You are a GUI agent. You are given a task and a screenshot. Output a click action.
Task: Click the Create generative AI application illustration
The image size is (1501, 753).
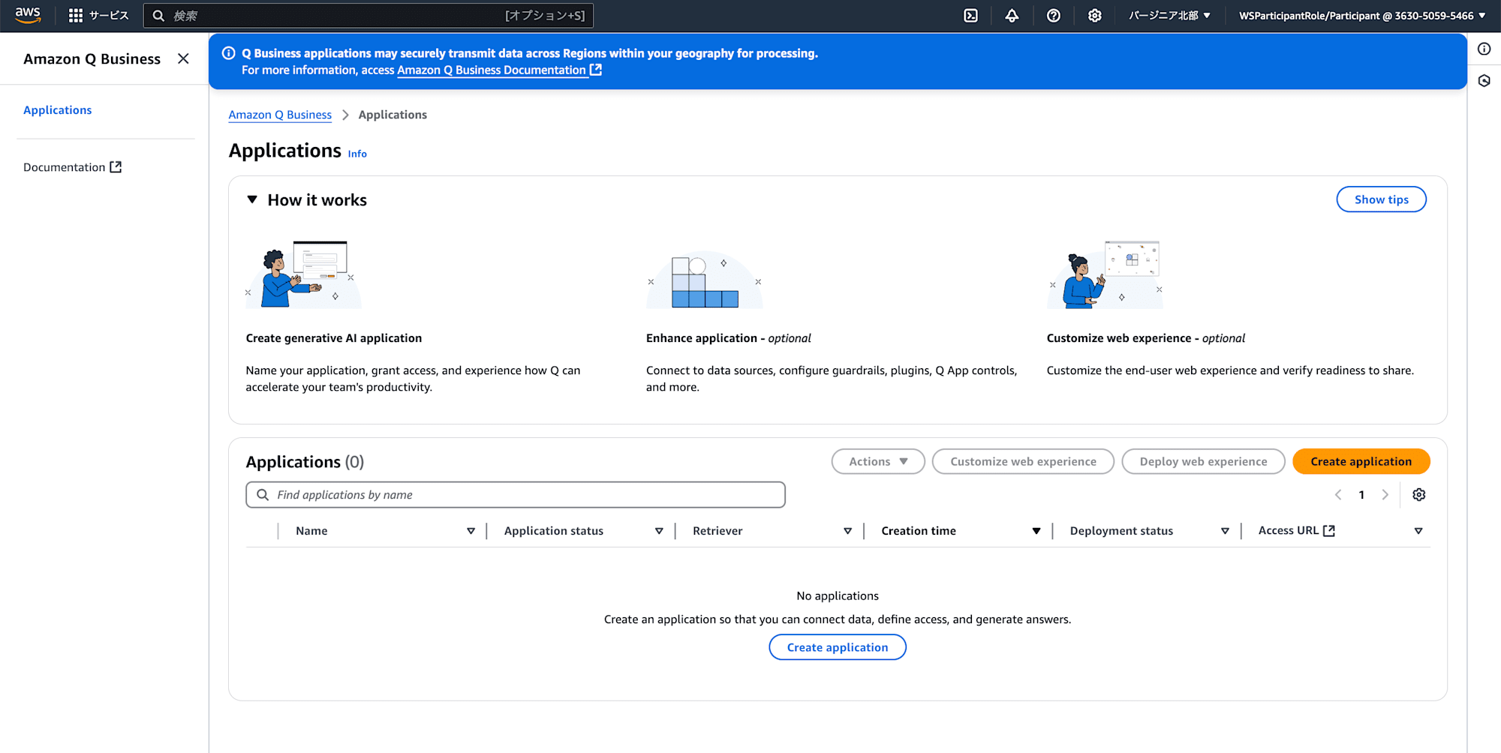click(x=303, y=274)
